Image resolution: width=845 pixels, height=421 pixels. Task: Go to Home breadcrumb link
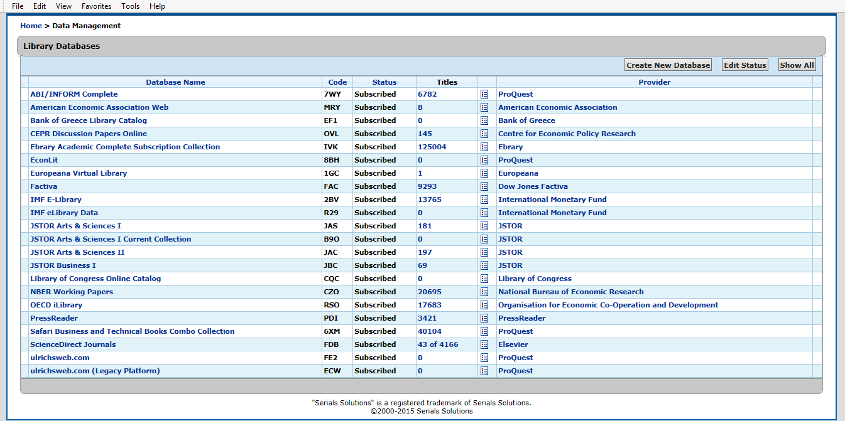[31, 26]
